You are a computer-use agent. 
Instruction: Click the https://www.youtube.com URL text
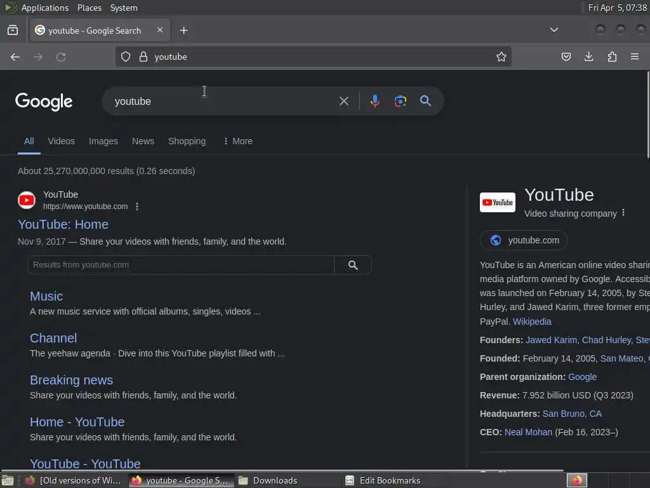[x=86, y=207]
